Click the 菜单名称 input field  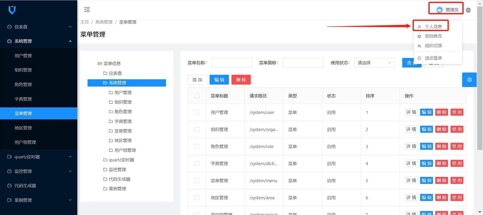click(231, 63)
